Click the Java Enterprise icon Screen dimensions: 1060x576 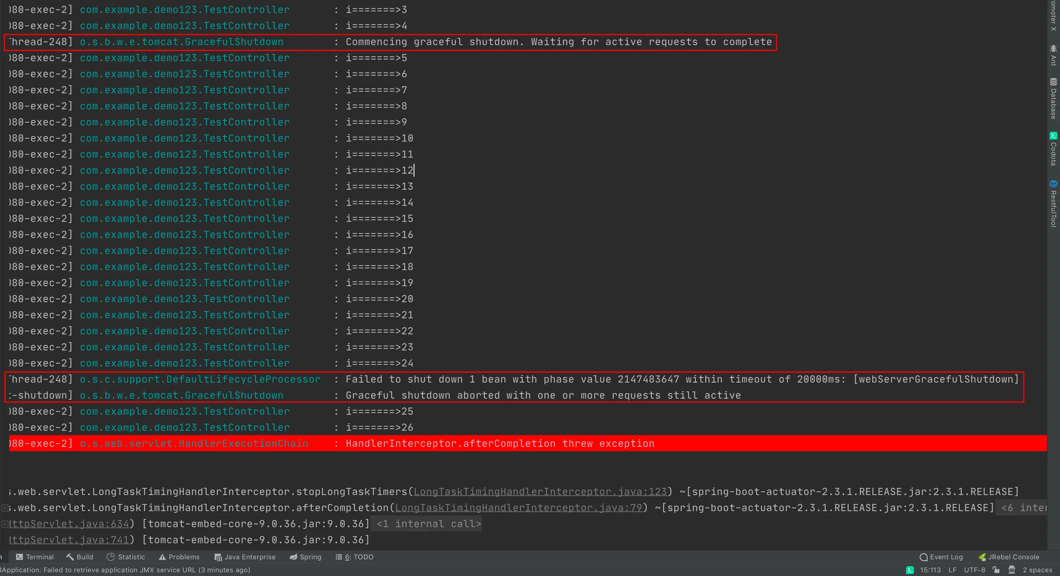coord(218,557)
